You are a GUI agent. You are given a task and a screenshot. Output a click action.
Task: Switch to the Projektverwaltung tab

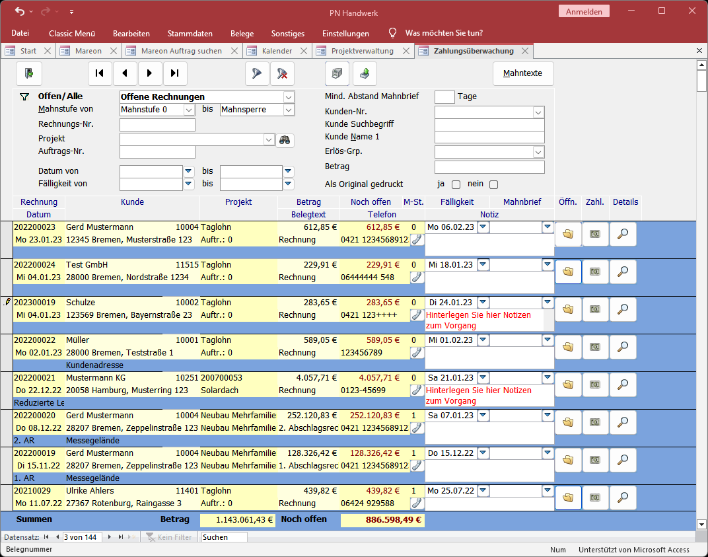[362, 51]
